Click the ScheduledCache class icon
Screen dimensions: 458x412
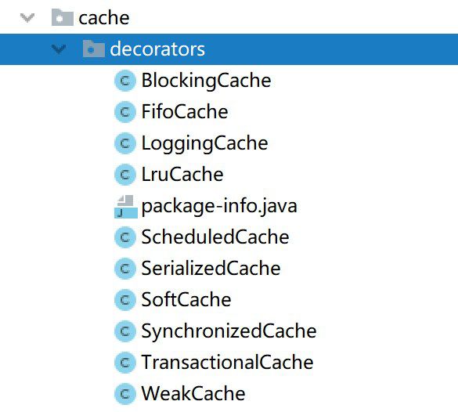click(125, 237)
